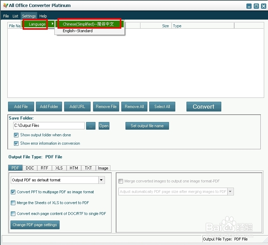Viewport: 268px width, 245px height.
Task: Switch to the RTF output tab
Action: (45, 168)
